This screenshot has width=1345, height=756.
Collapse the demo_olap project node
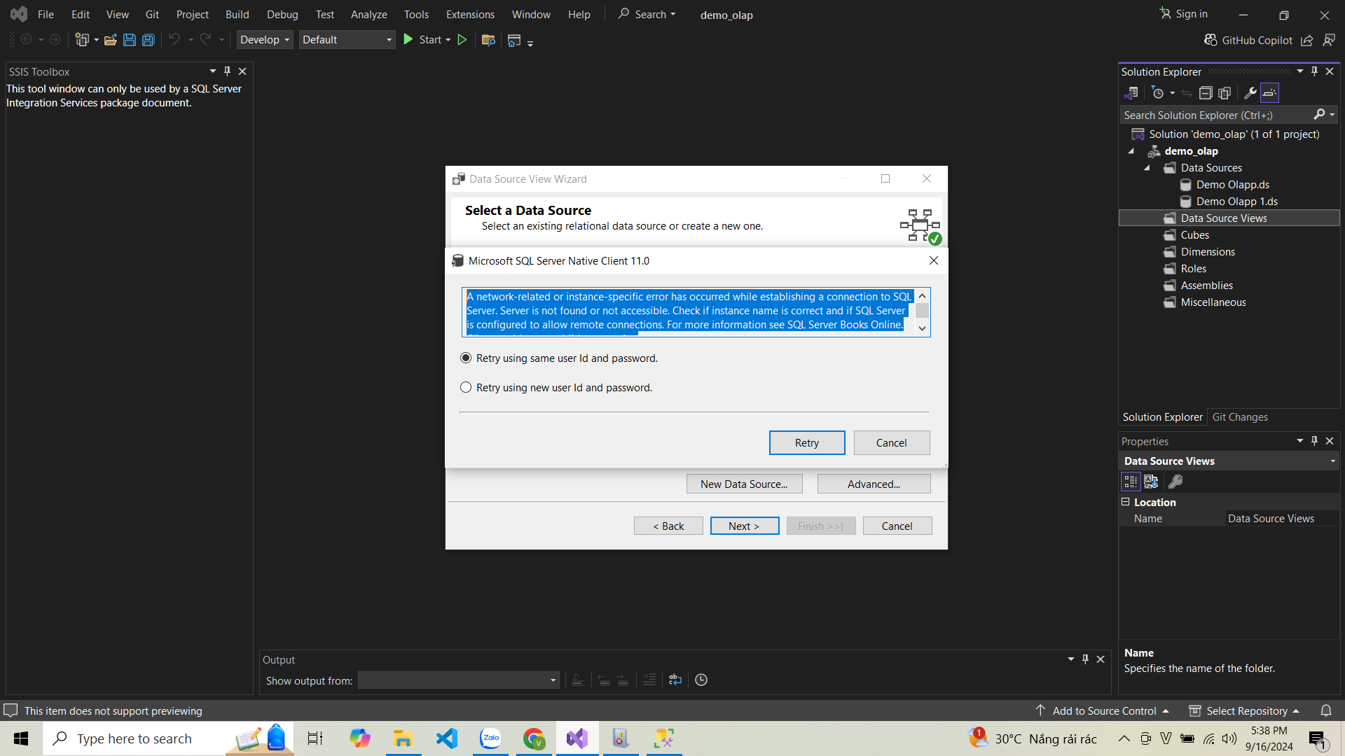[1131, 151]
